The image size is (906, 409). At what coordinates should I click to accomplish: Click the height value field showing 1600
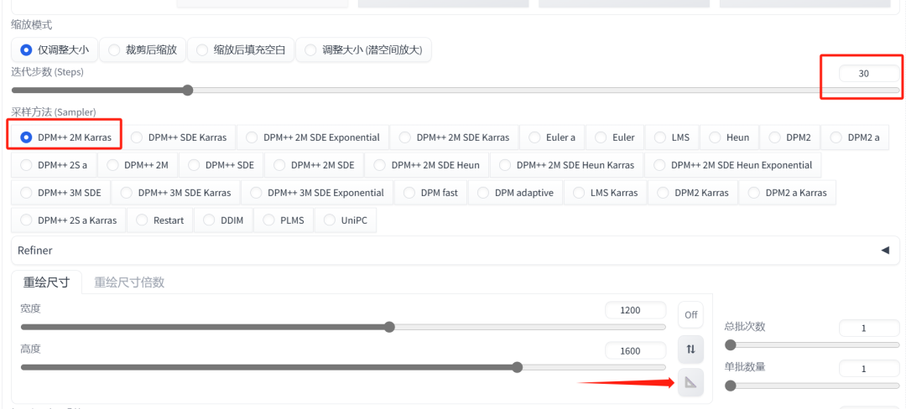[635, 350]
